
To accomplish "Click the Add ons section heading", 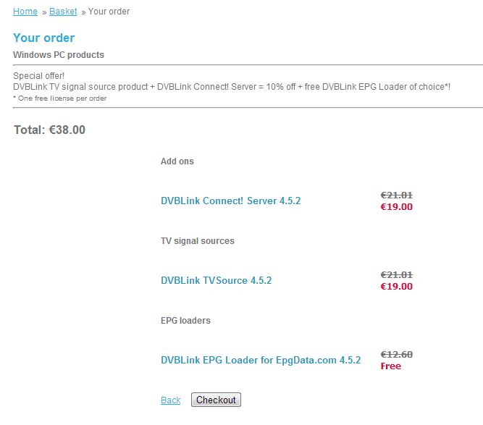I will tap(177, 161).
